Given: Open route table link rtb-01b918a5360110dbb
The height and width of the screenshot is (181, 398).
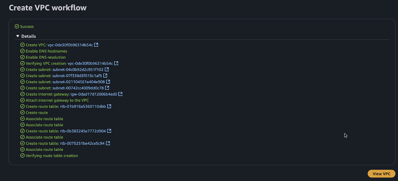Looking at the screenshot, I should point(83,106).
